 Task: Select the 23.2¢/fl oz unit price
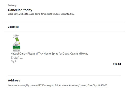[x=16, y=58]
